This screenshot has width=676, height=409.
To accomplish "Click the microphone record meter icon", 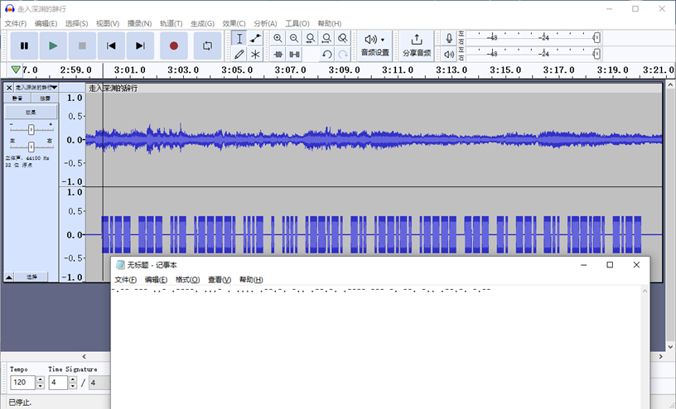I will coord(449,38).
